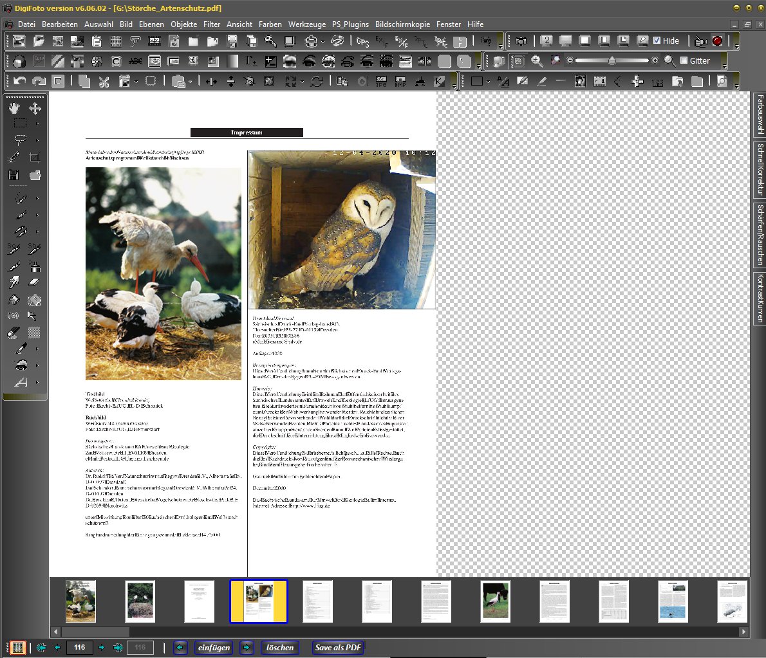The image size is (766, 658).
Task: Click the zoom slider handle
Action: coord(612,60)
